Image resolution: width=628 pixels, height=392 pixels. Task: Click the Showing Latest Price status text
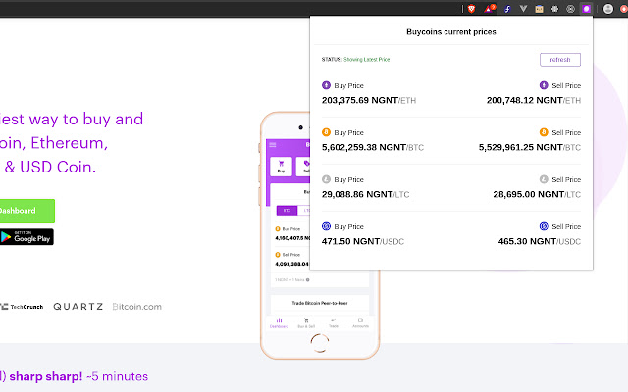pyautogui.click(x=366, y=60)
